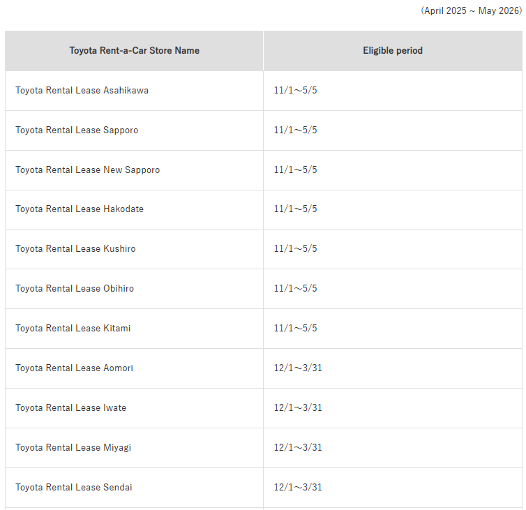Viewport: 526px width, 510px height.
Task: Click Aomori's 12/1~3/31 eligible period
Action: click(x=298, y=368)
